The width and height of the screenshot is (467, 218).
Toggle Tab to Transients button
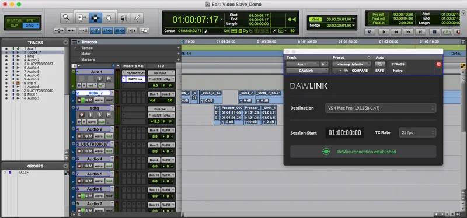[71, 30]
